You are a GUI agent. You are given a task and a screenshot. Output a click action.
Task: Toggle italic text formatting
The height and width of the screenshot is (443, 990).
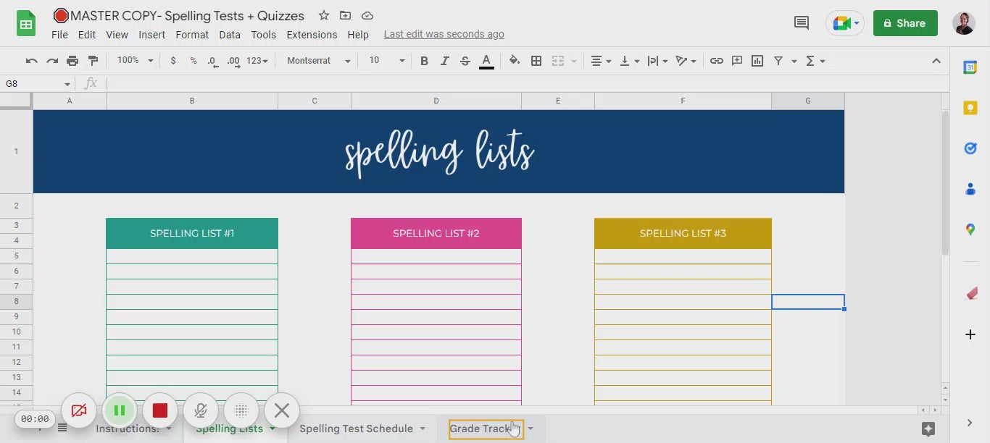click(445, 61)
